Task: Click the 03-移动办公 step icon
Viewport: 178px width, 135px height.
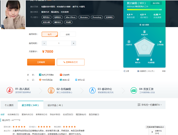Action: click(x=92, y=90)
